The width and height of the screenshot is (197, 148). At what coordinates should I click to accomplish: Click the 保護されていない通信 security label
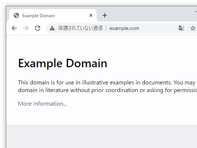pyautogui.click(x=80, y=28)
